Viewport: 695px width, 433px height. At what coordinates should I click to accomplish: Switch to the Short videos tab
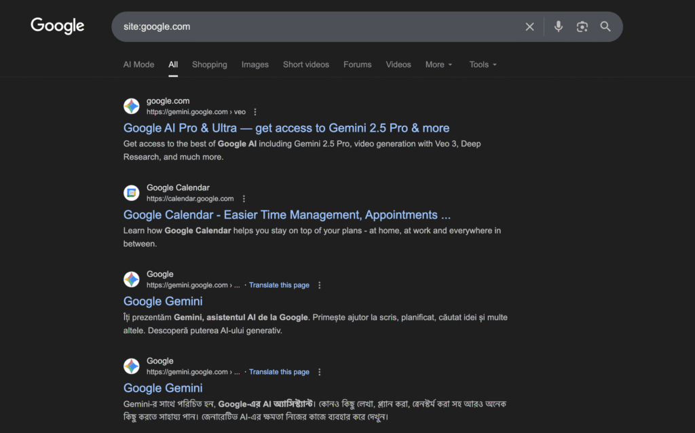pyautogui.click(x=306, y=64)
